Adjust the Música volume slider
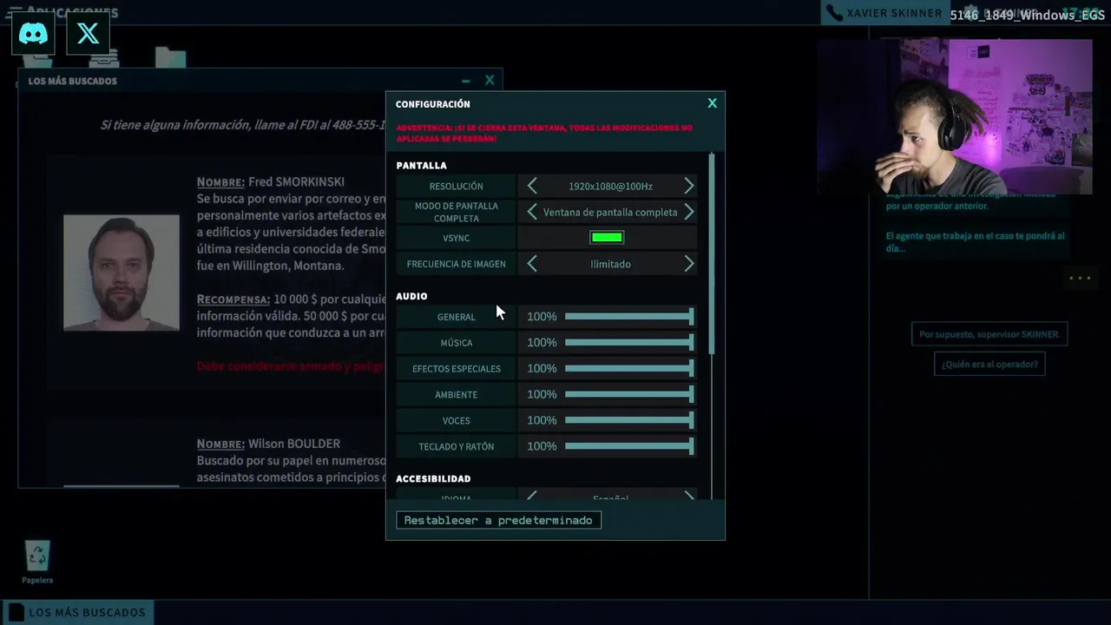 point(629,342)
